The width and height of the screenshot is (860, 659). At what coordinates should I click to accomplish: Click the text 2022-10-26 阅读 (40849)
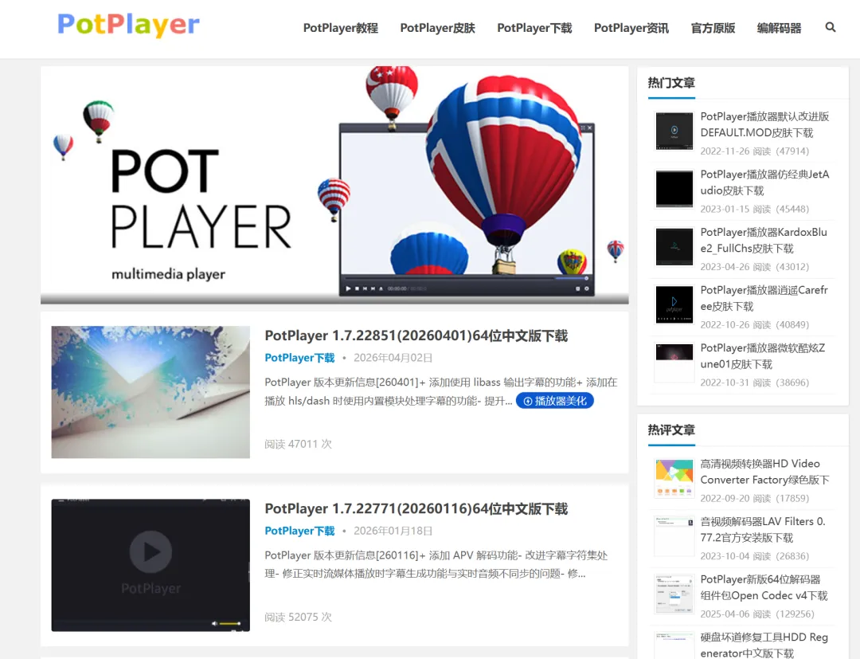pos(755,325)
